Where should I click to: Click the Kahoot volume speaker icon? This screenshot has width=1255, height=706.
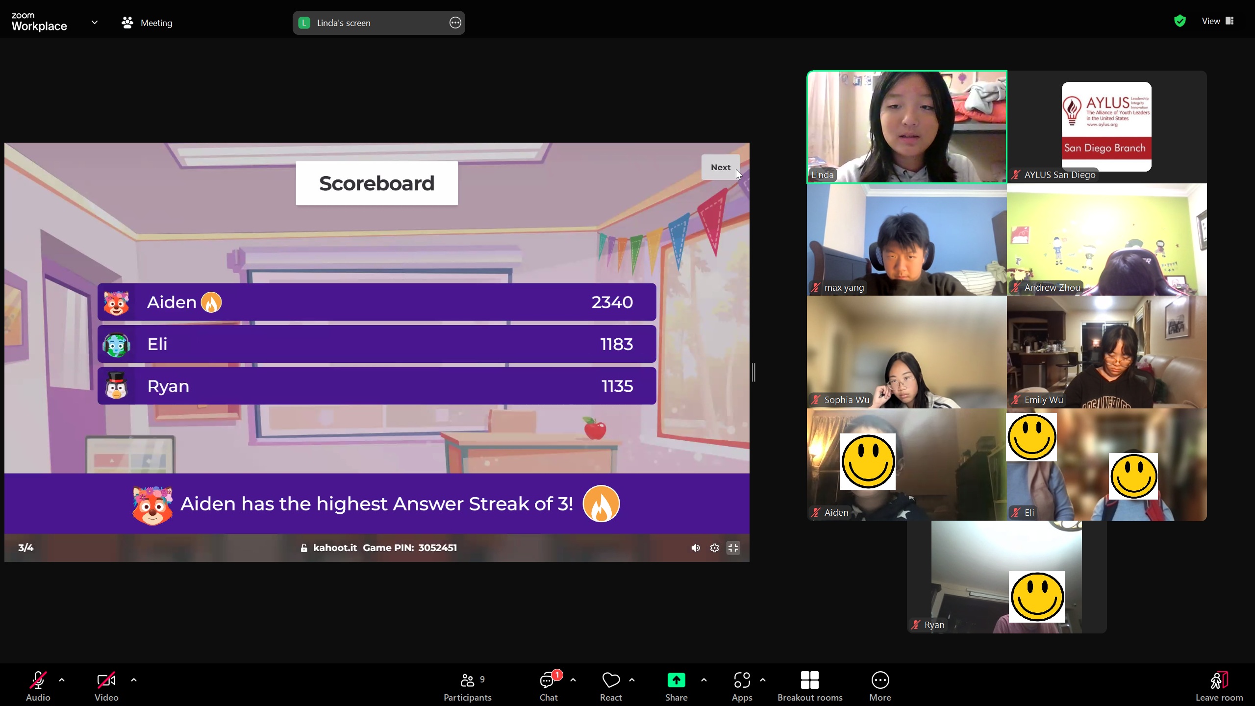[x=695, y=548]
